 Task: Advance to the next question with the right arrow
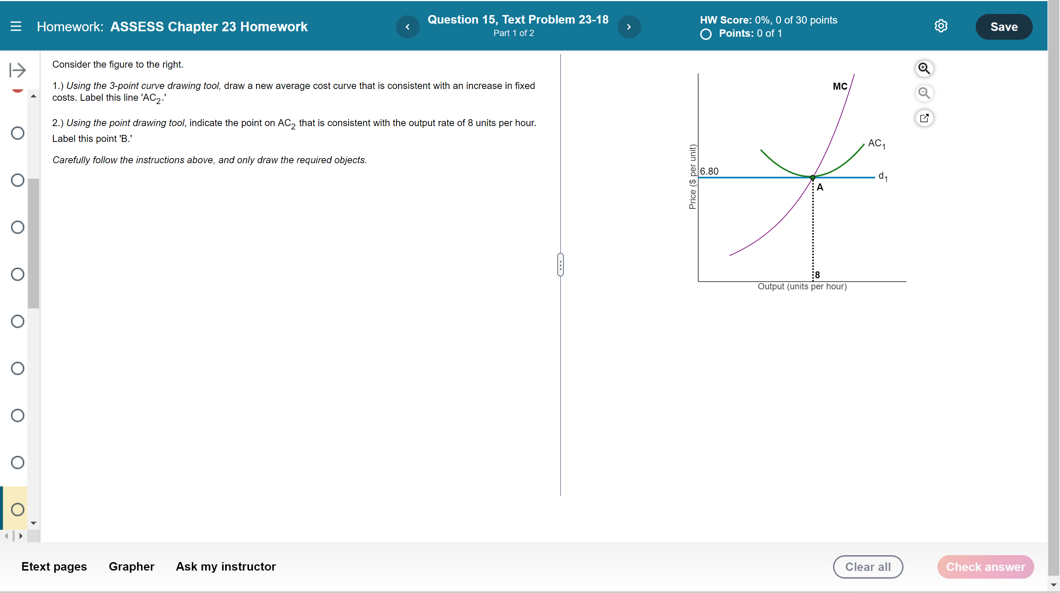click(x=629, y=26)
